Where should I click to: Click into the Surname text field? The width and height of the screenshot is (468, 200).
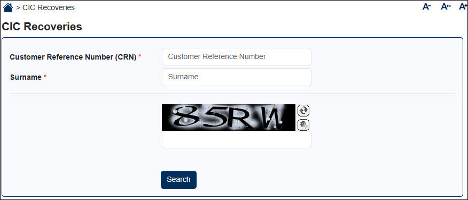coord(236,77)
